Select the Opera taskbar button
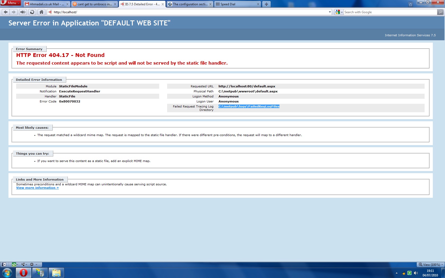 [x=24, y=273]
